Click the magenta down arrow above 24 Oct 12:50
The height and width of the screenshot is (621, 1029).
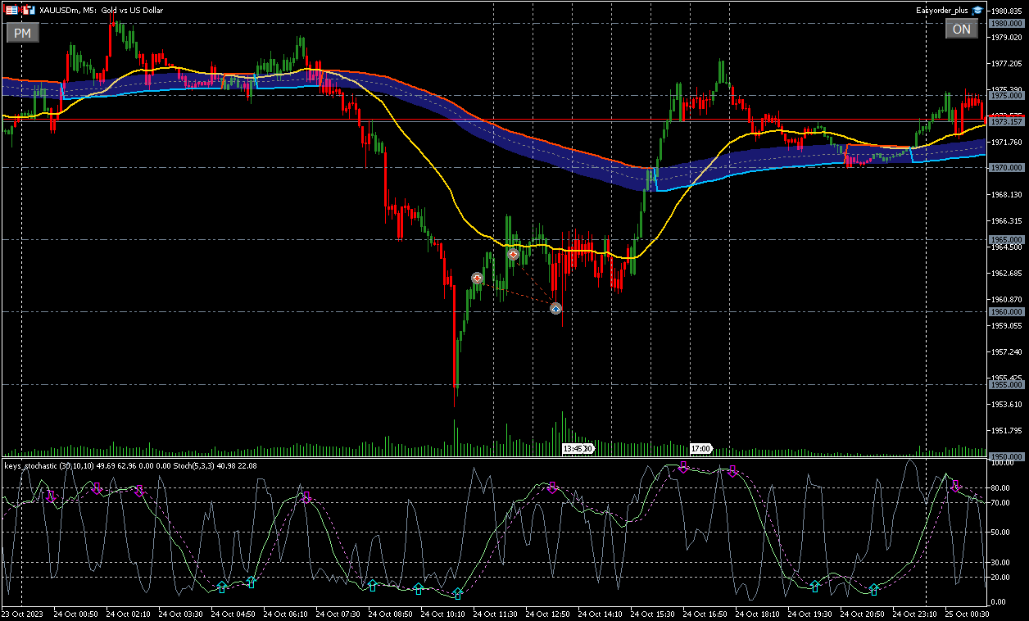tap(552, 487)
